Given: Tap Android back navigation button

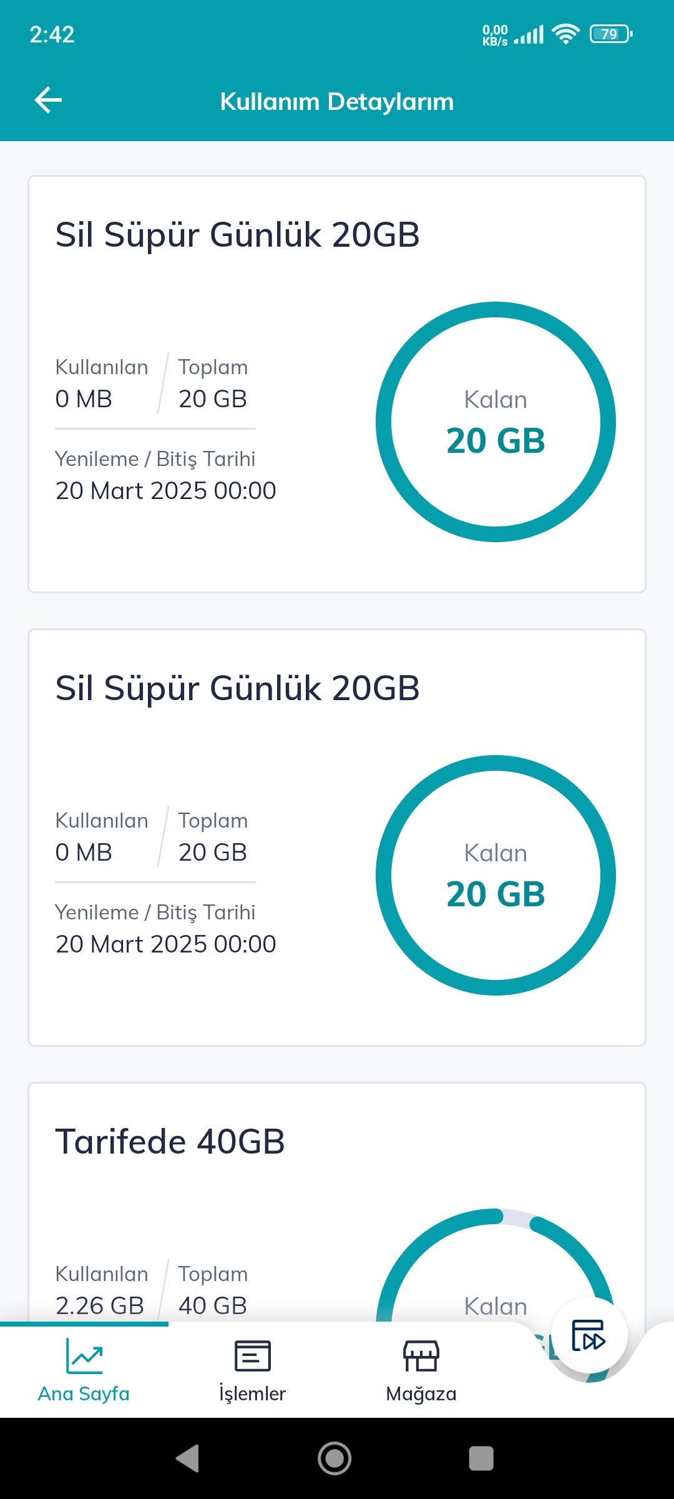Looking at the screenshot, I should [187, 1458].
